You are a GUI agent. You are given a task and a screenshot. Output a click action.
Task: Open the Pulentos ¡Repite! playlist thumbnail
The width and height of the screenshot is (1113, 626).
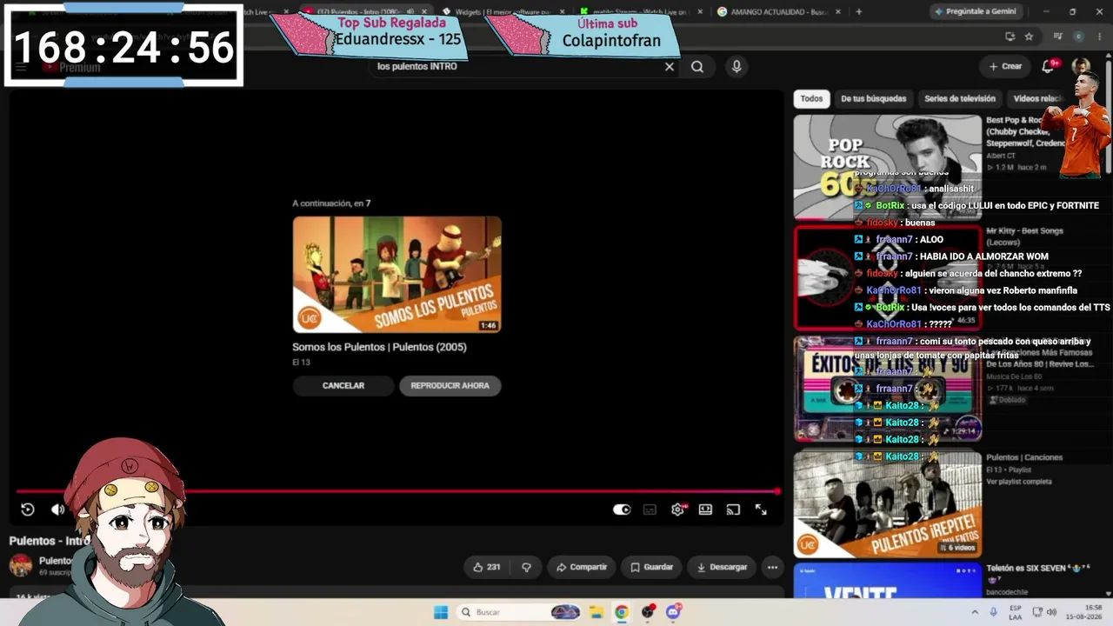pyautogui.click(x=888, y=504)
